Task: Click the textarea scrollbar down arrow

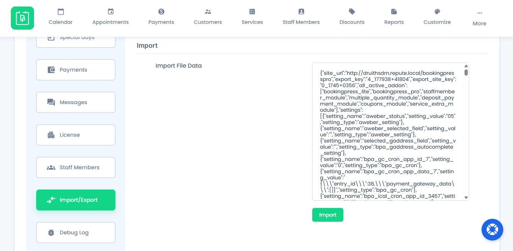Action: 466,197
